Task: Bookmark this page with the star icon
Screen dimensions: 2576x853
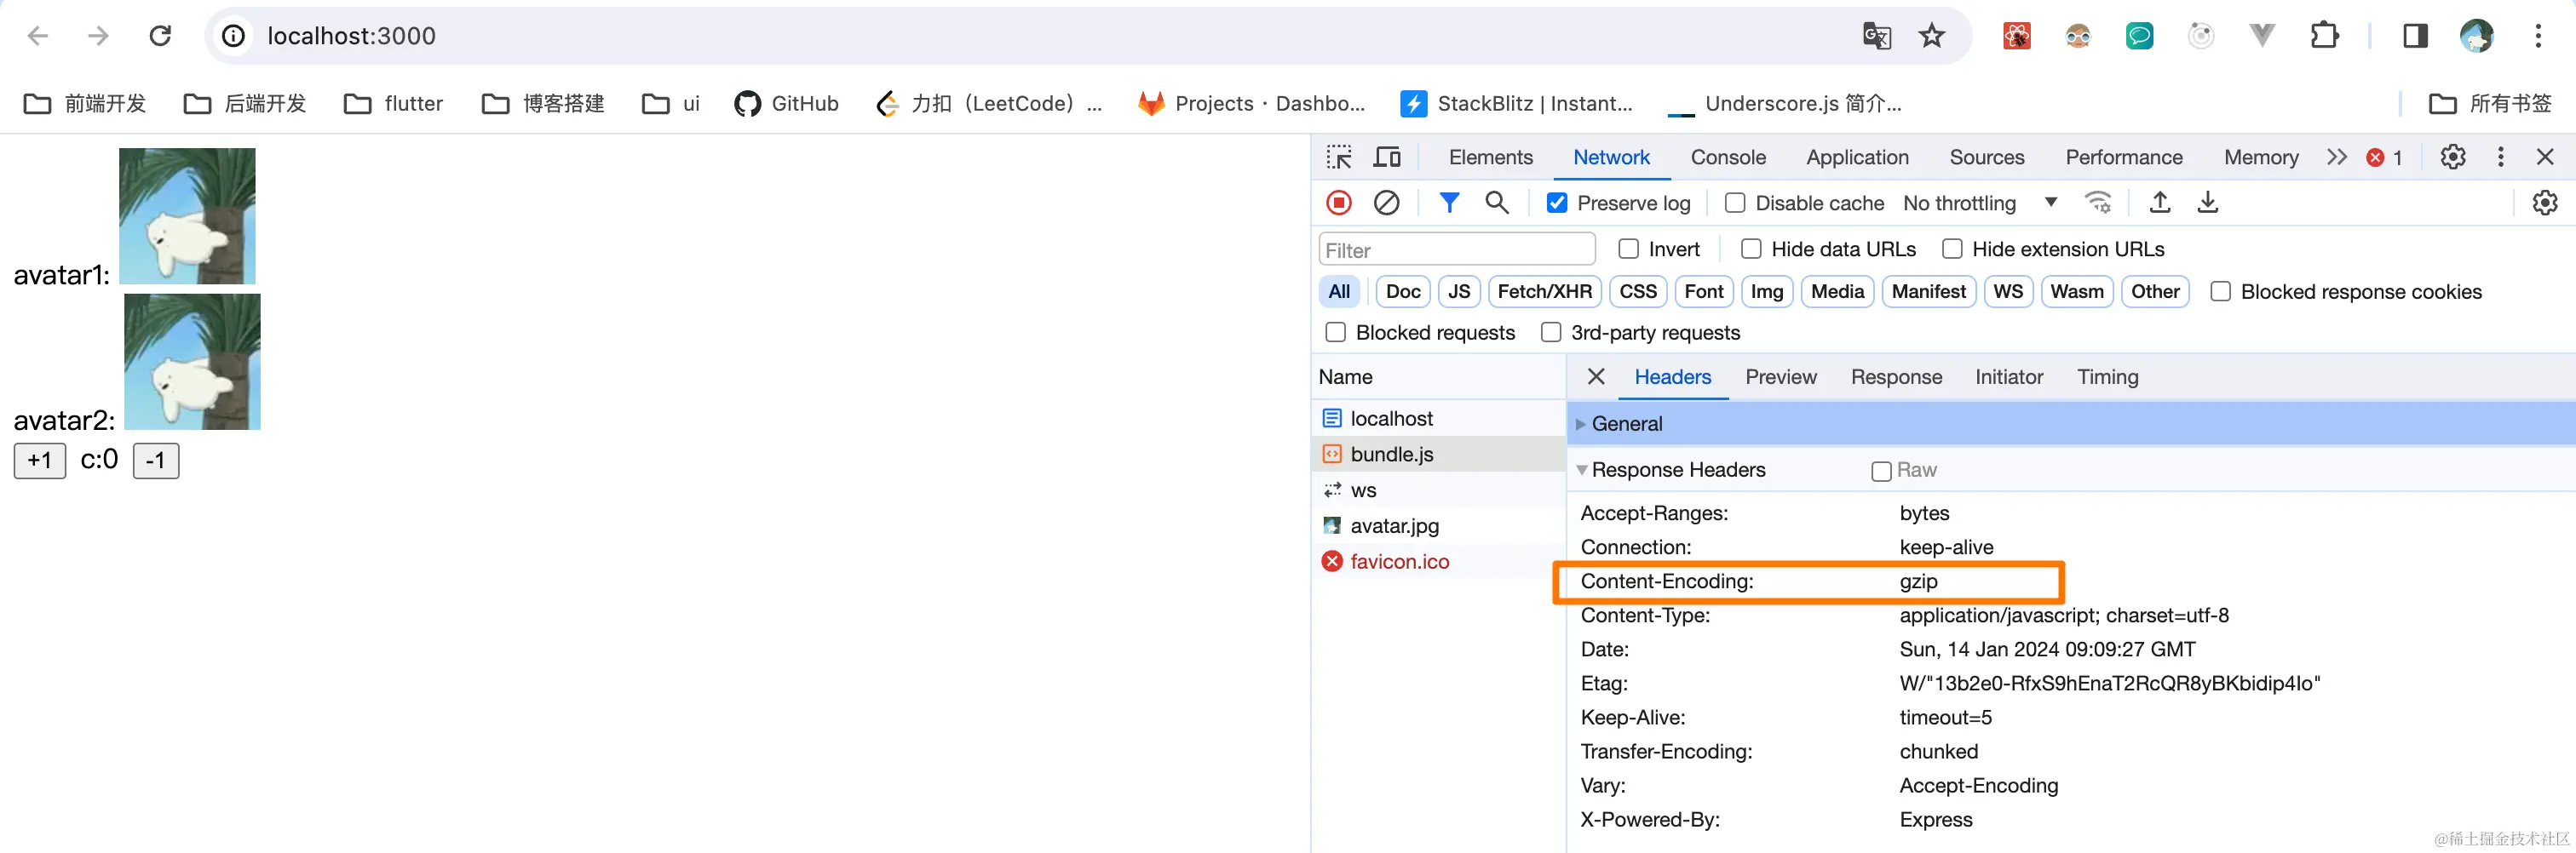Action: coord(1932,36)
